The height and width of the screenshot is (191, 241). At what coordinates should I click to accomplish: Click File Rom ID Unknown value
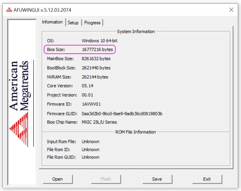tap(90, 150)
